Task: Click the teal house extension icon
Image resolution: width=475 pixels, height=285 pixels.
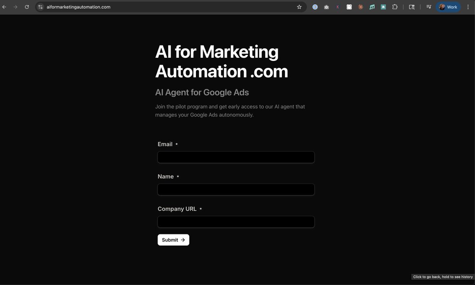Action: point(383,7)
